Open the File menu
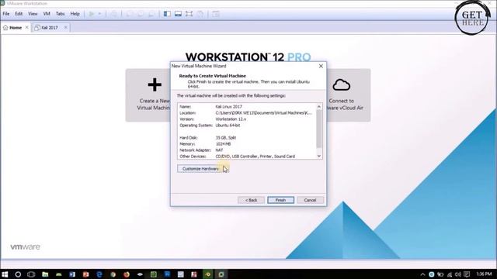Screen dimensions: 497x279 tap(6, 14)
